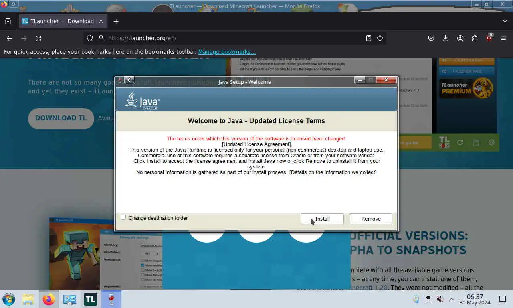Viewport: 513px width, 308px height.
Task: Go back in Firefox
Action: [x=10, y=38]
